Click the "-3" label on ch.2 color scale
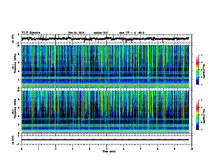The image size is (216, 167). (x=201, y=100)
